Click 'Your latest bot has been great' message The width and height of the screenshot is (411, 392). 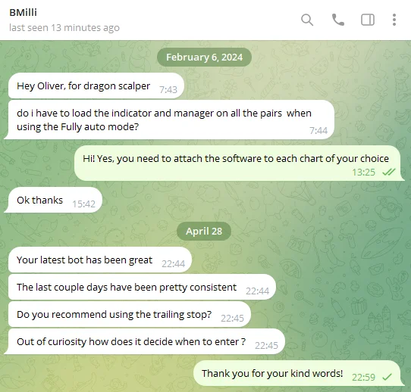click(x=100, y=260)
